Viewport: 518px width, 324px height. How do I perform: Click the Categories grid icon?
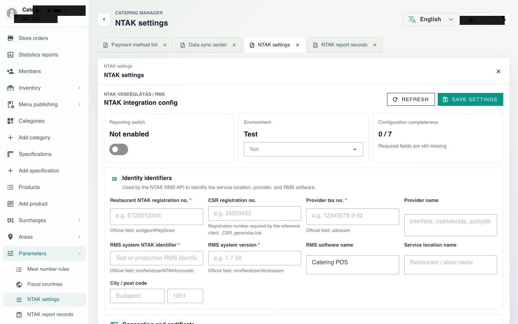click(x=10, y=121)
